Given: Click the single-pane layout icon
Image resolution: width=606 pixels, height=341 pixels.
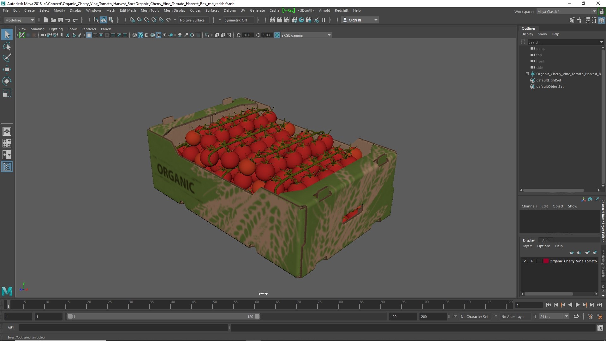Looking at the screenshot, I should pyautogui.click(x=7, y=131).
